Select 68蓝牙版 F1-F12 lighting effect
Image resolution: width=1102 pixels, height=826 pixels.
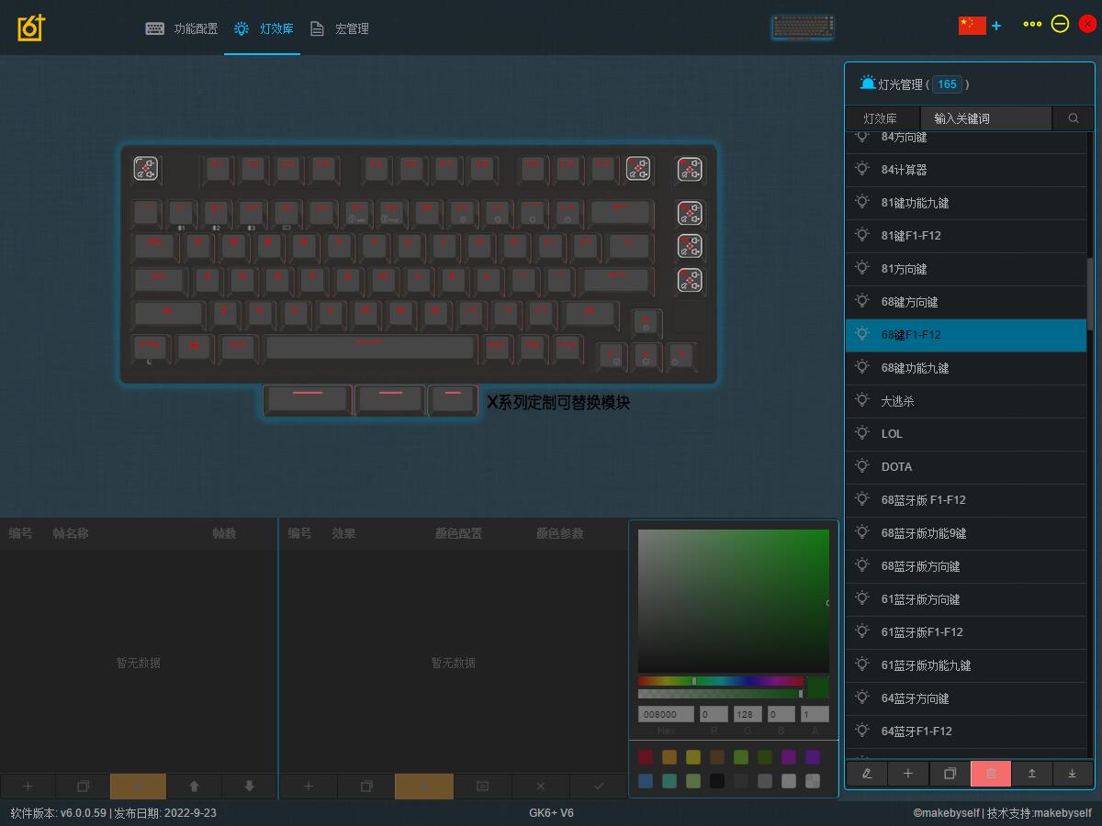click(x=965, y=500)
